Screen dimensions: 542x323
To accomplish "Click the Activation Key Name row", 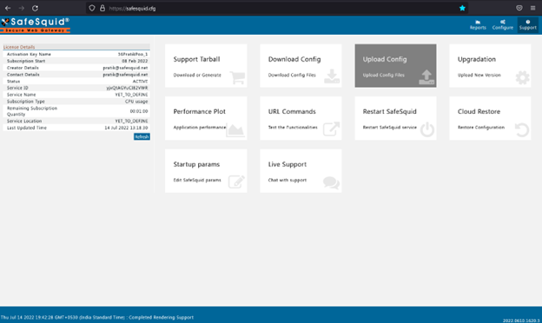I will coord(76,54).
